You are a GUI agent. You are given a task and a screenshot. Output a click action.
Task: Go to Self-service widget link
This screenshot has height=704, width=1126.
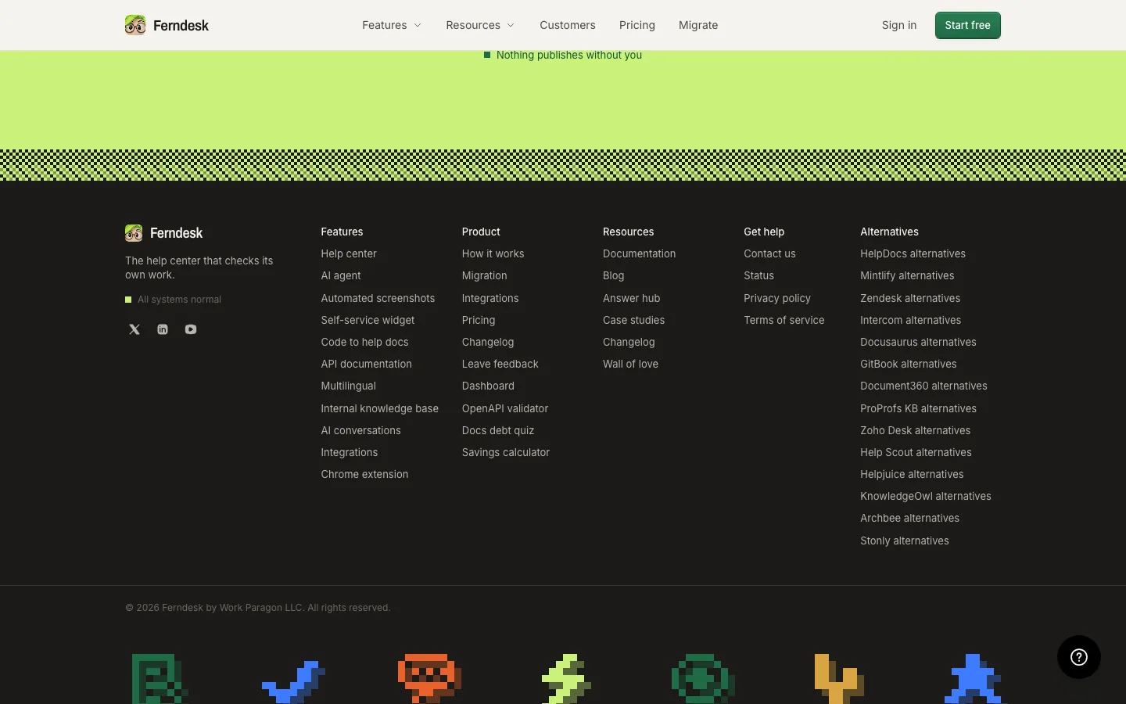pos(368,320)
